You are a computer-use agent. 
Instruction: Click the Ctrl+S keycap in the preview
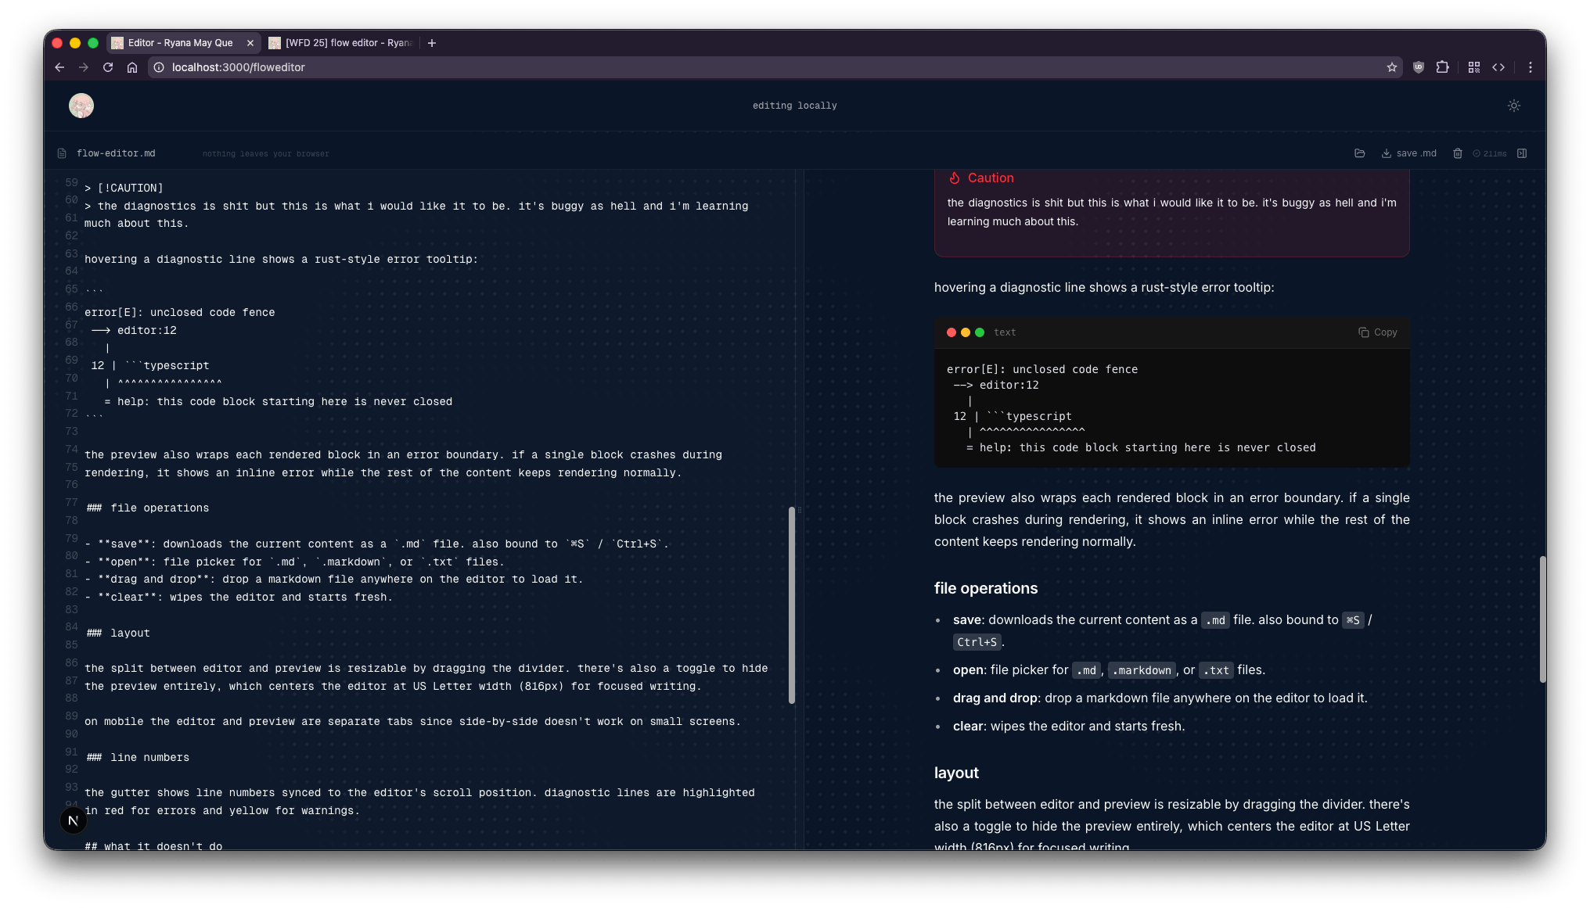(977, 642)
